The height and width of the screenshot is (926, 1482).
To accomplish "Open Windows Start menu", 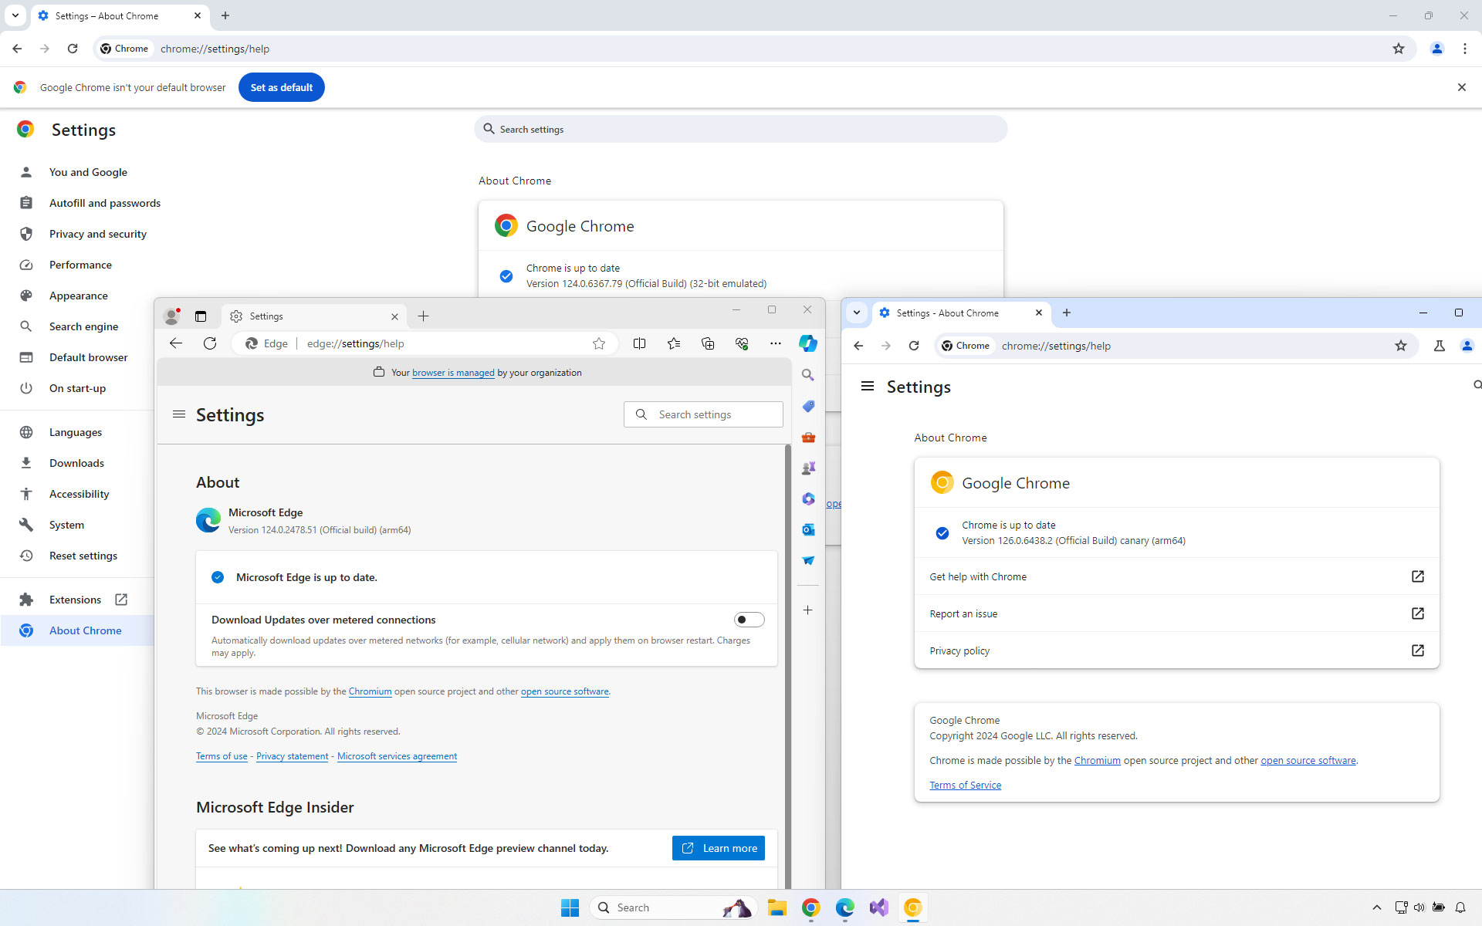I will 570,907.
